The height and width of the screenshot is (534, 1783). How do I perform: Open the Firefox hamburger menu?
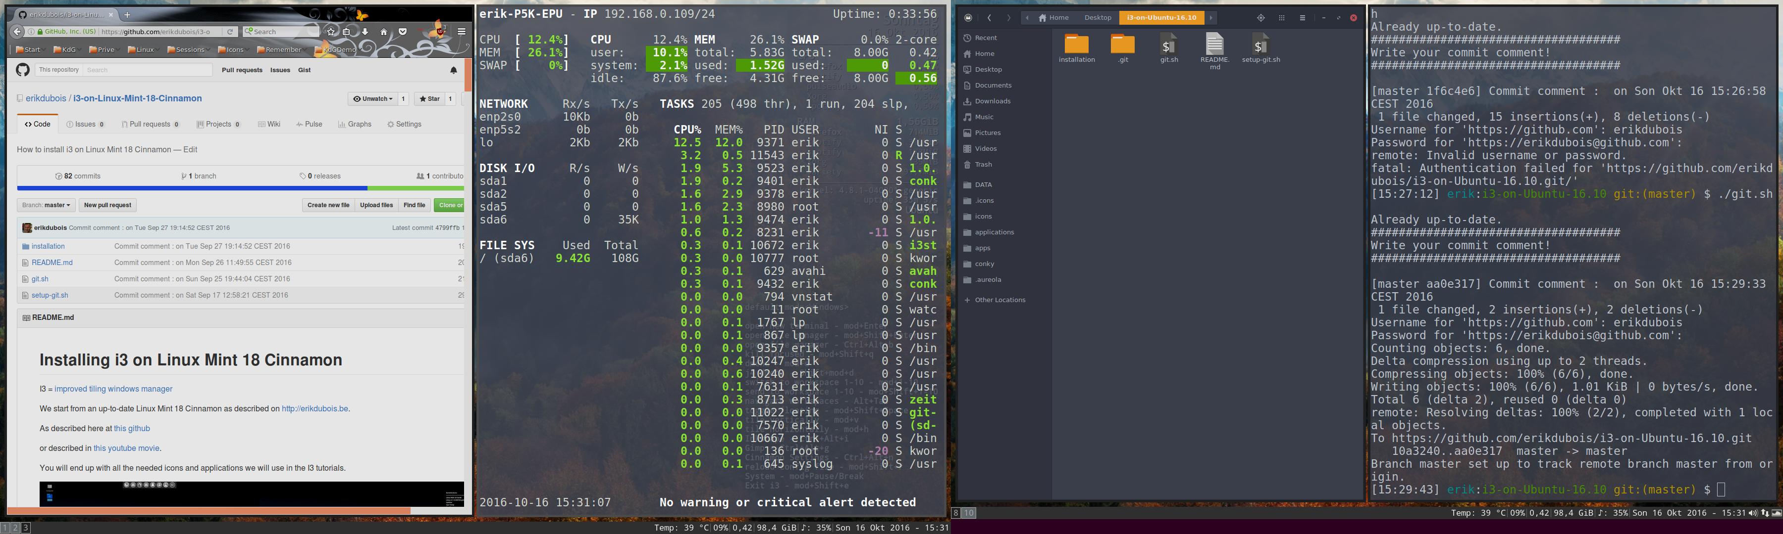461,31
